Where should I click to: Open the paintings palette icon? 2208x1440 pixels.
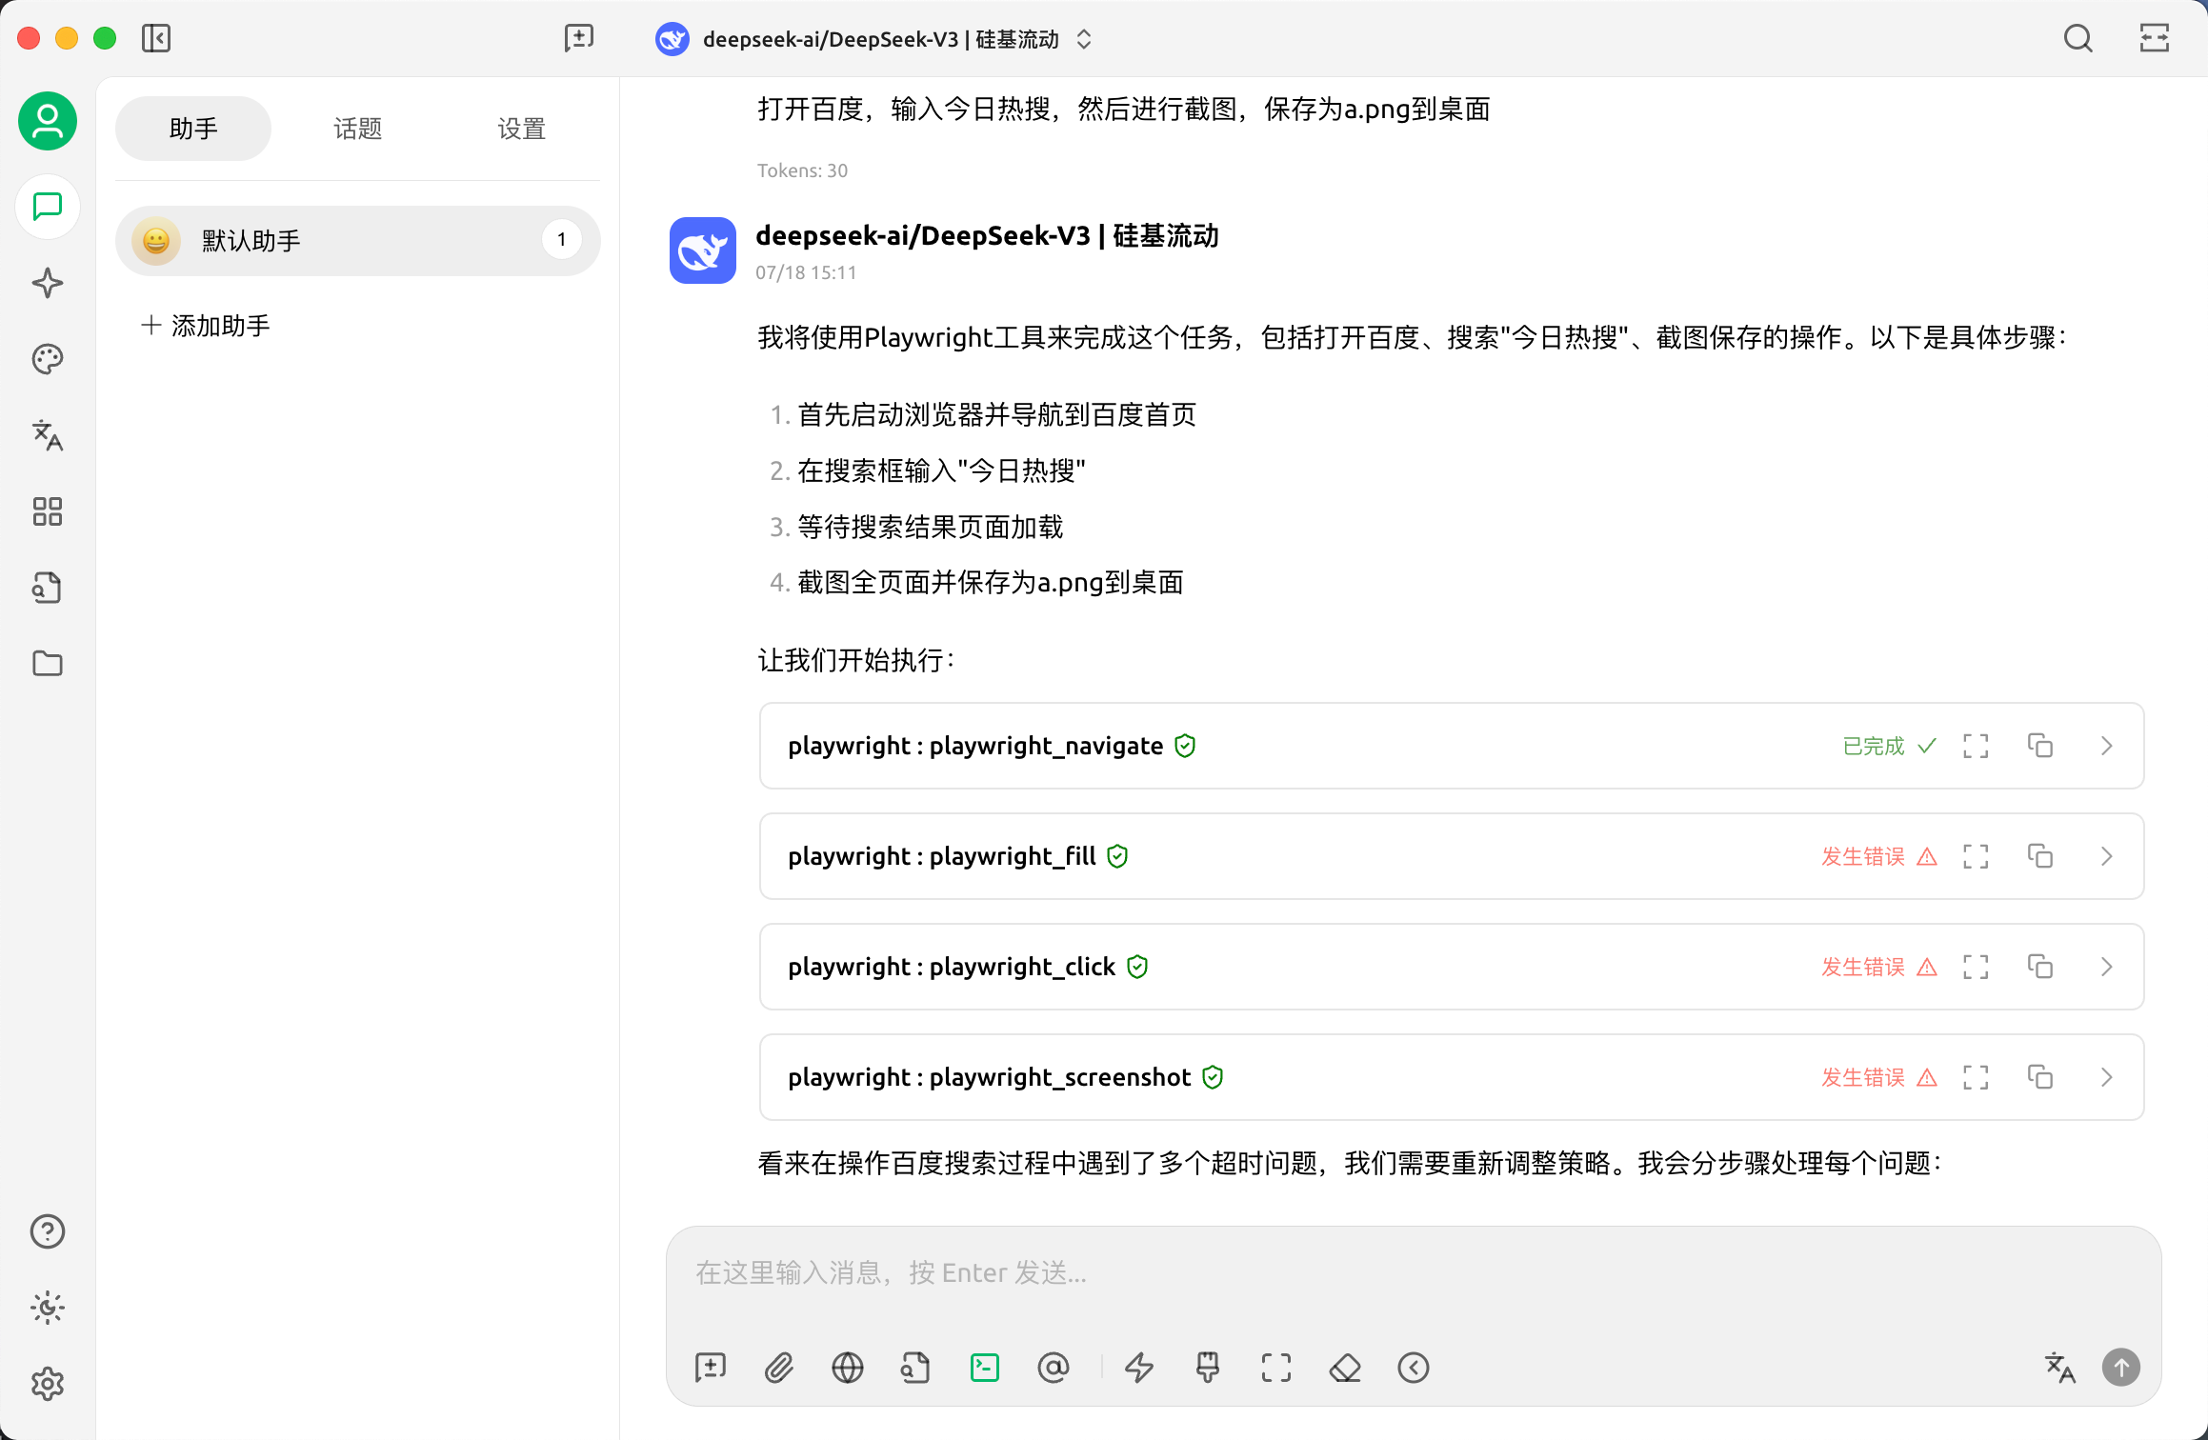point(48,359)
